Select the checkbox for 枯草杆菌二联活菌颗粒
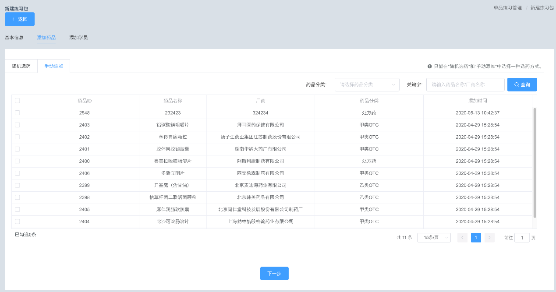The width and height of the screenshot is (556, 292). [x=18, y=197]
